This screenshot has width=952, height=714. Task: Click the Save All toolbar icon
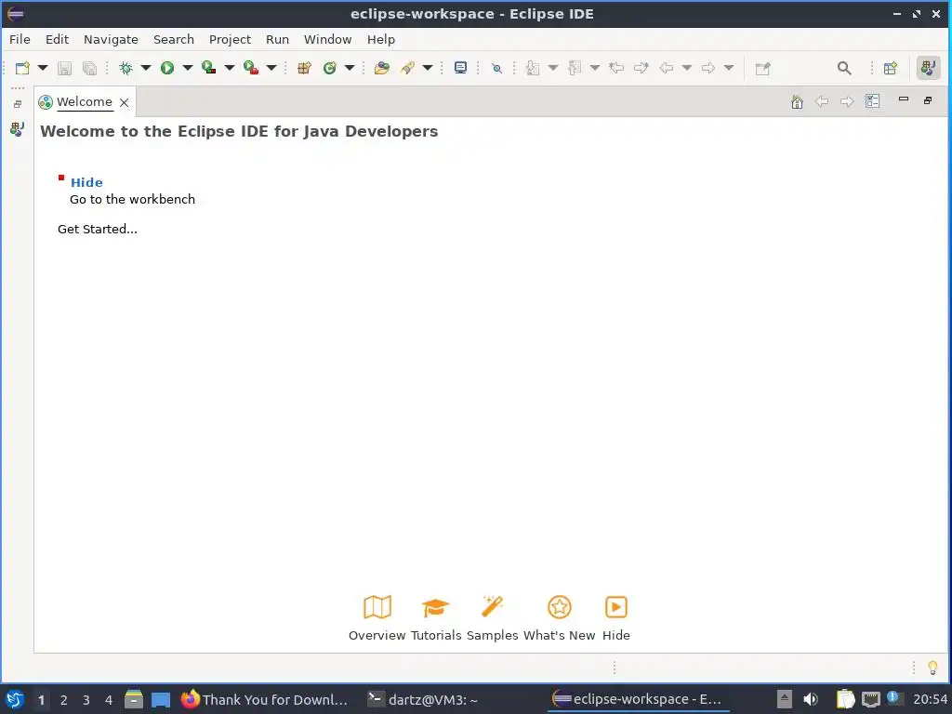point(89,68)
